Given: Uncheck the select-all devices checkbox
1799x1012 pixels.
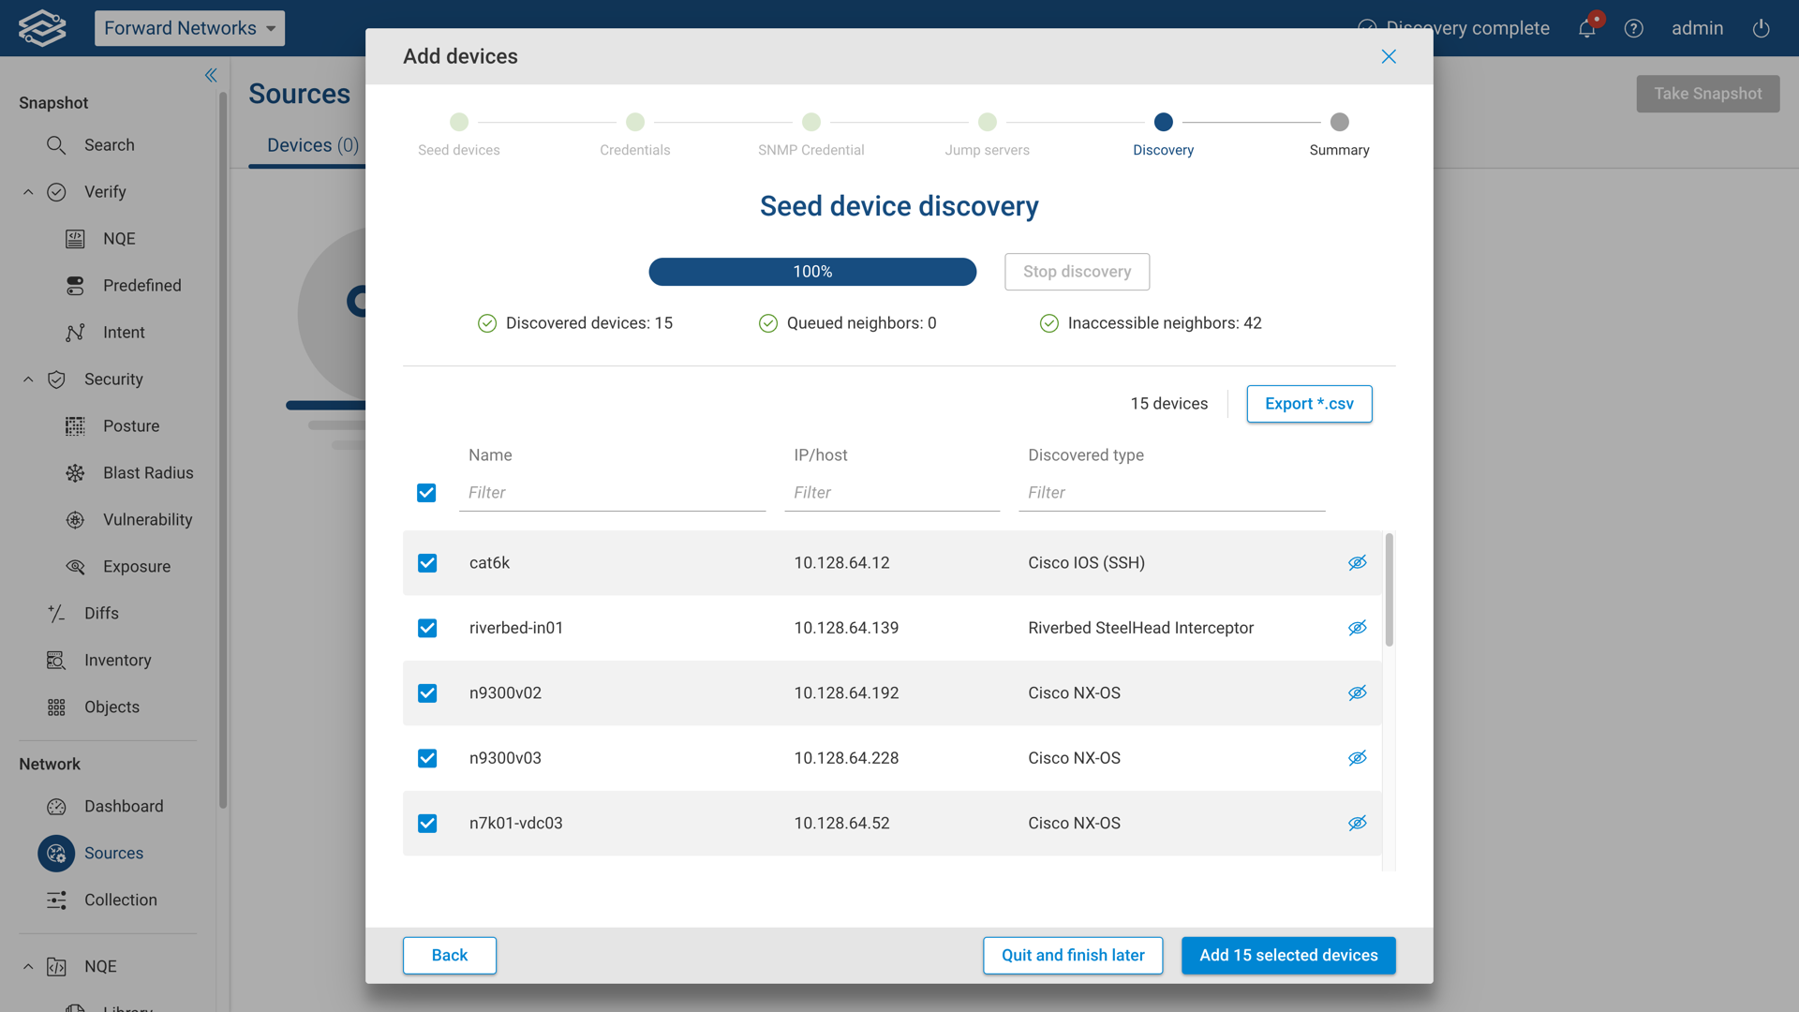Looking at the screenshot, I should (x=427, y=492).
